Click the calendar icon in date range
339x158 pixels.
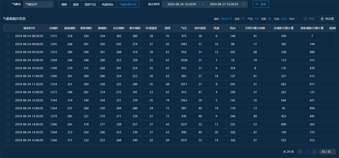[243, 4]
